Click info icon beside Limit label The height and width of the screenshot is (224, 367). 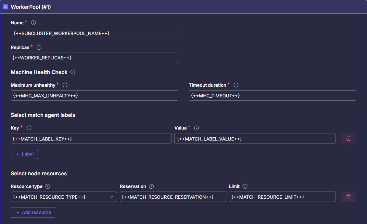point(245,186)
